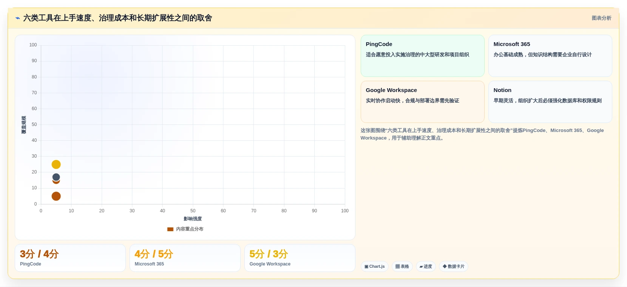Viewport: 627px width, 287px height.
Task: Click the x-axis tick label 50
Action: coord(193,211)
